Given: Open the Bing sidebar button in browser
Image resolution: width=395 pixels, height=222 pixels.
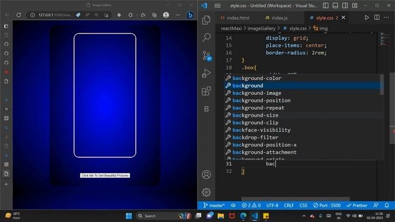Looking at the screenshot, I should tap(190, 15).
